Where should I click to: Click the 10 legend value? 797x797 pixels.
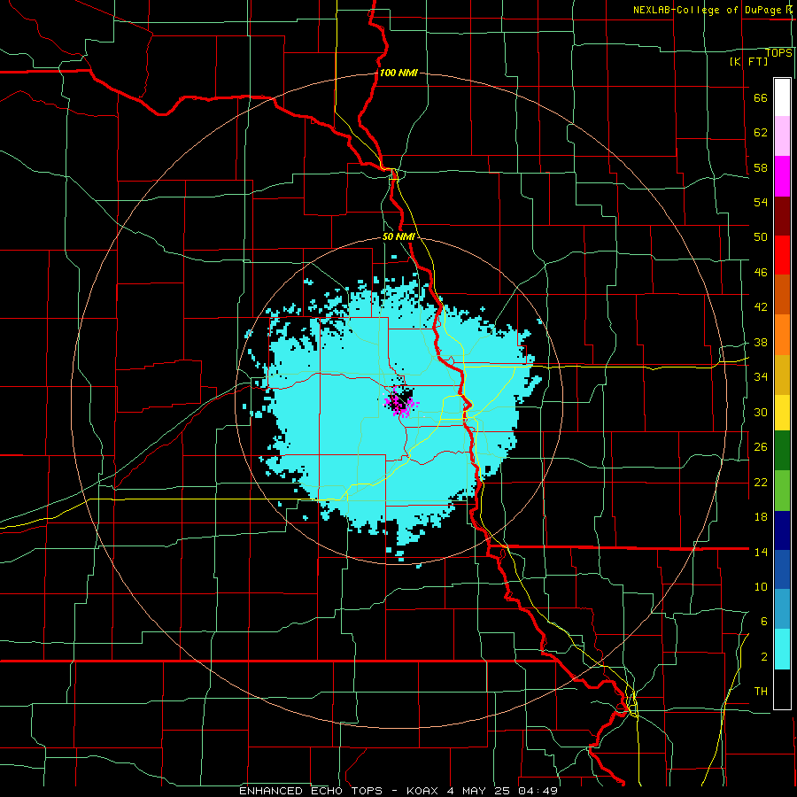pyautogui.click(x=761, y=586)
